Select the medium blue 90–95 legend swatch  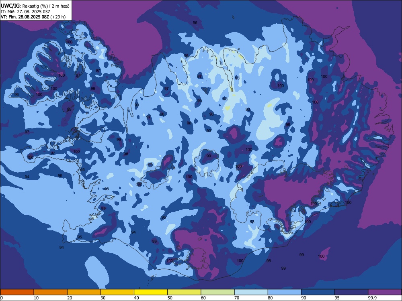tap(318, 292)
